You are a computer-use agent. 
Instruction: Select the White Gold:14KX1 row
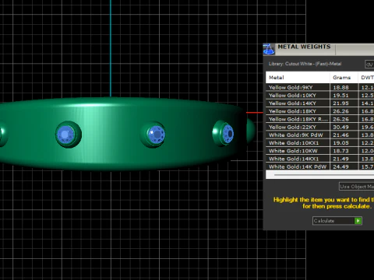tap(319, 159)
